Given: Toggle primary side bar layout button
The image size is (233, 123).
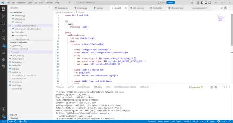Looking at the screenshot, I should (202, 3).
